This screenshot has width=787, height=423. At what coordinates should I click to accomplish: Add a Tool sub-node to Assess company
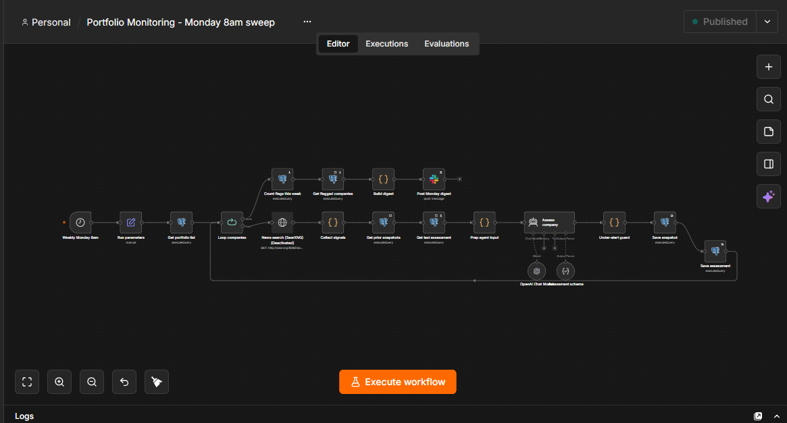point(555,248)
